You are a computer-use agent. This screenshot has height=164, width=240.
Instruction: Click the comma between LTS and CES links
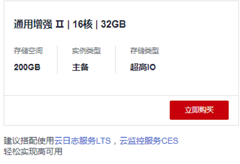pyautogui.click(x=115, y=141)
